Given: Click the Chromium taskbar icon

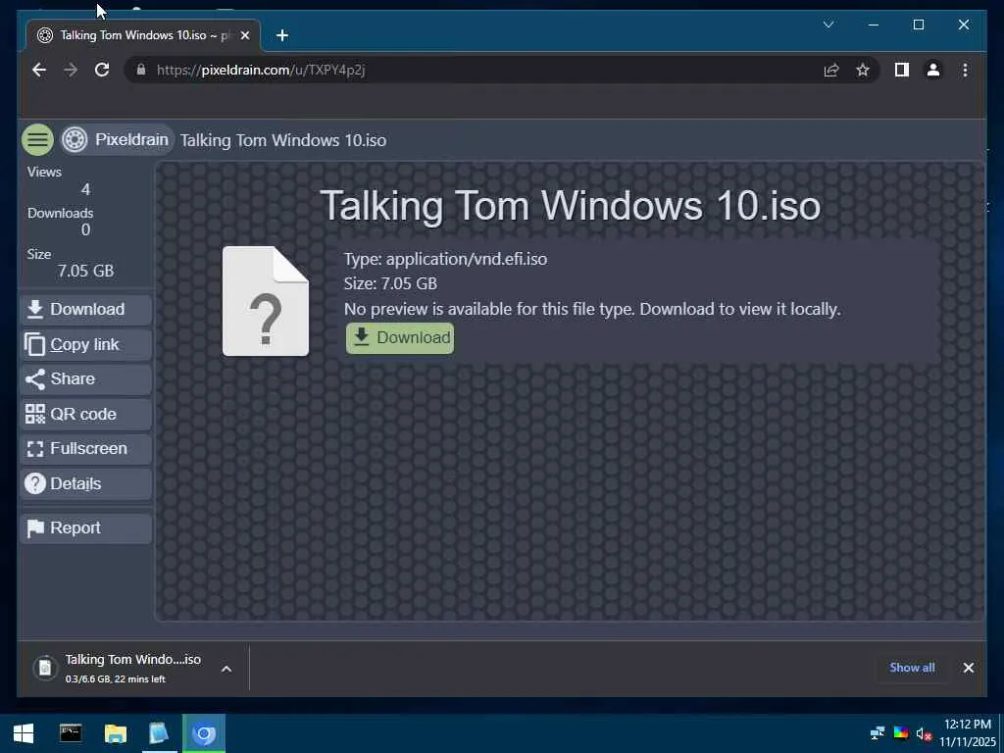Looking at the screenshot, I should [204, 733].
